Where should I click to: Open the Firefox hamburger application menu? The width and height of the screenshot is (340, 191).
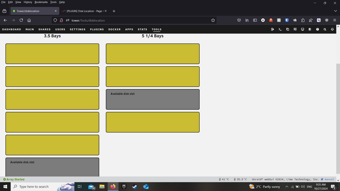[335, 20]
